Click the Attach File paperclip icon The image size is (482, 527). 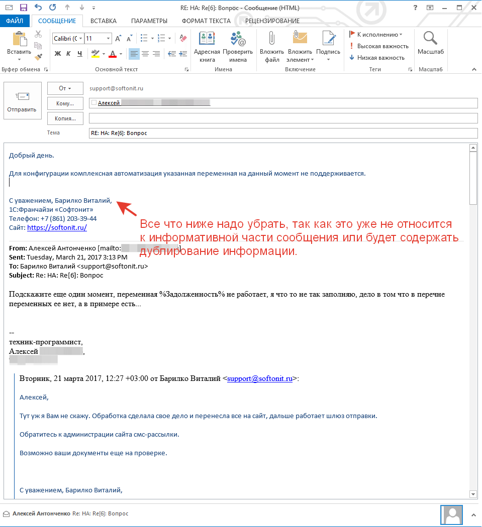[x=272, y=39]
